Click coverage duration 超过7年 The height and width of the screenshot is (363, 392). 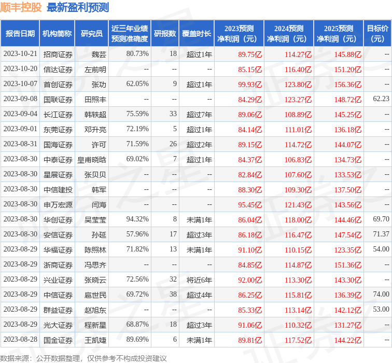(199, 115)
